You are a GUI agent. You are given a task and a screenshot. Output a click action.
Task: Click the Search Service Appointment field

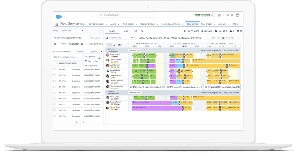(68, 57)
